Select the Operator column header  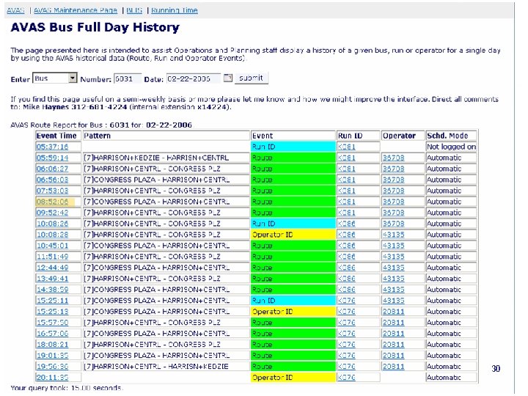click(403, 136)
